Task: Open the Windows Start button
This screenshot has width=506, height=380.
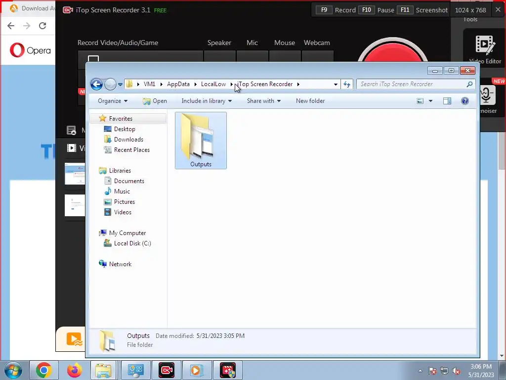Action: (13, 370)
